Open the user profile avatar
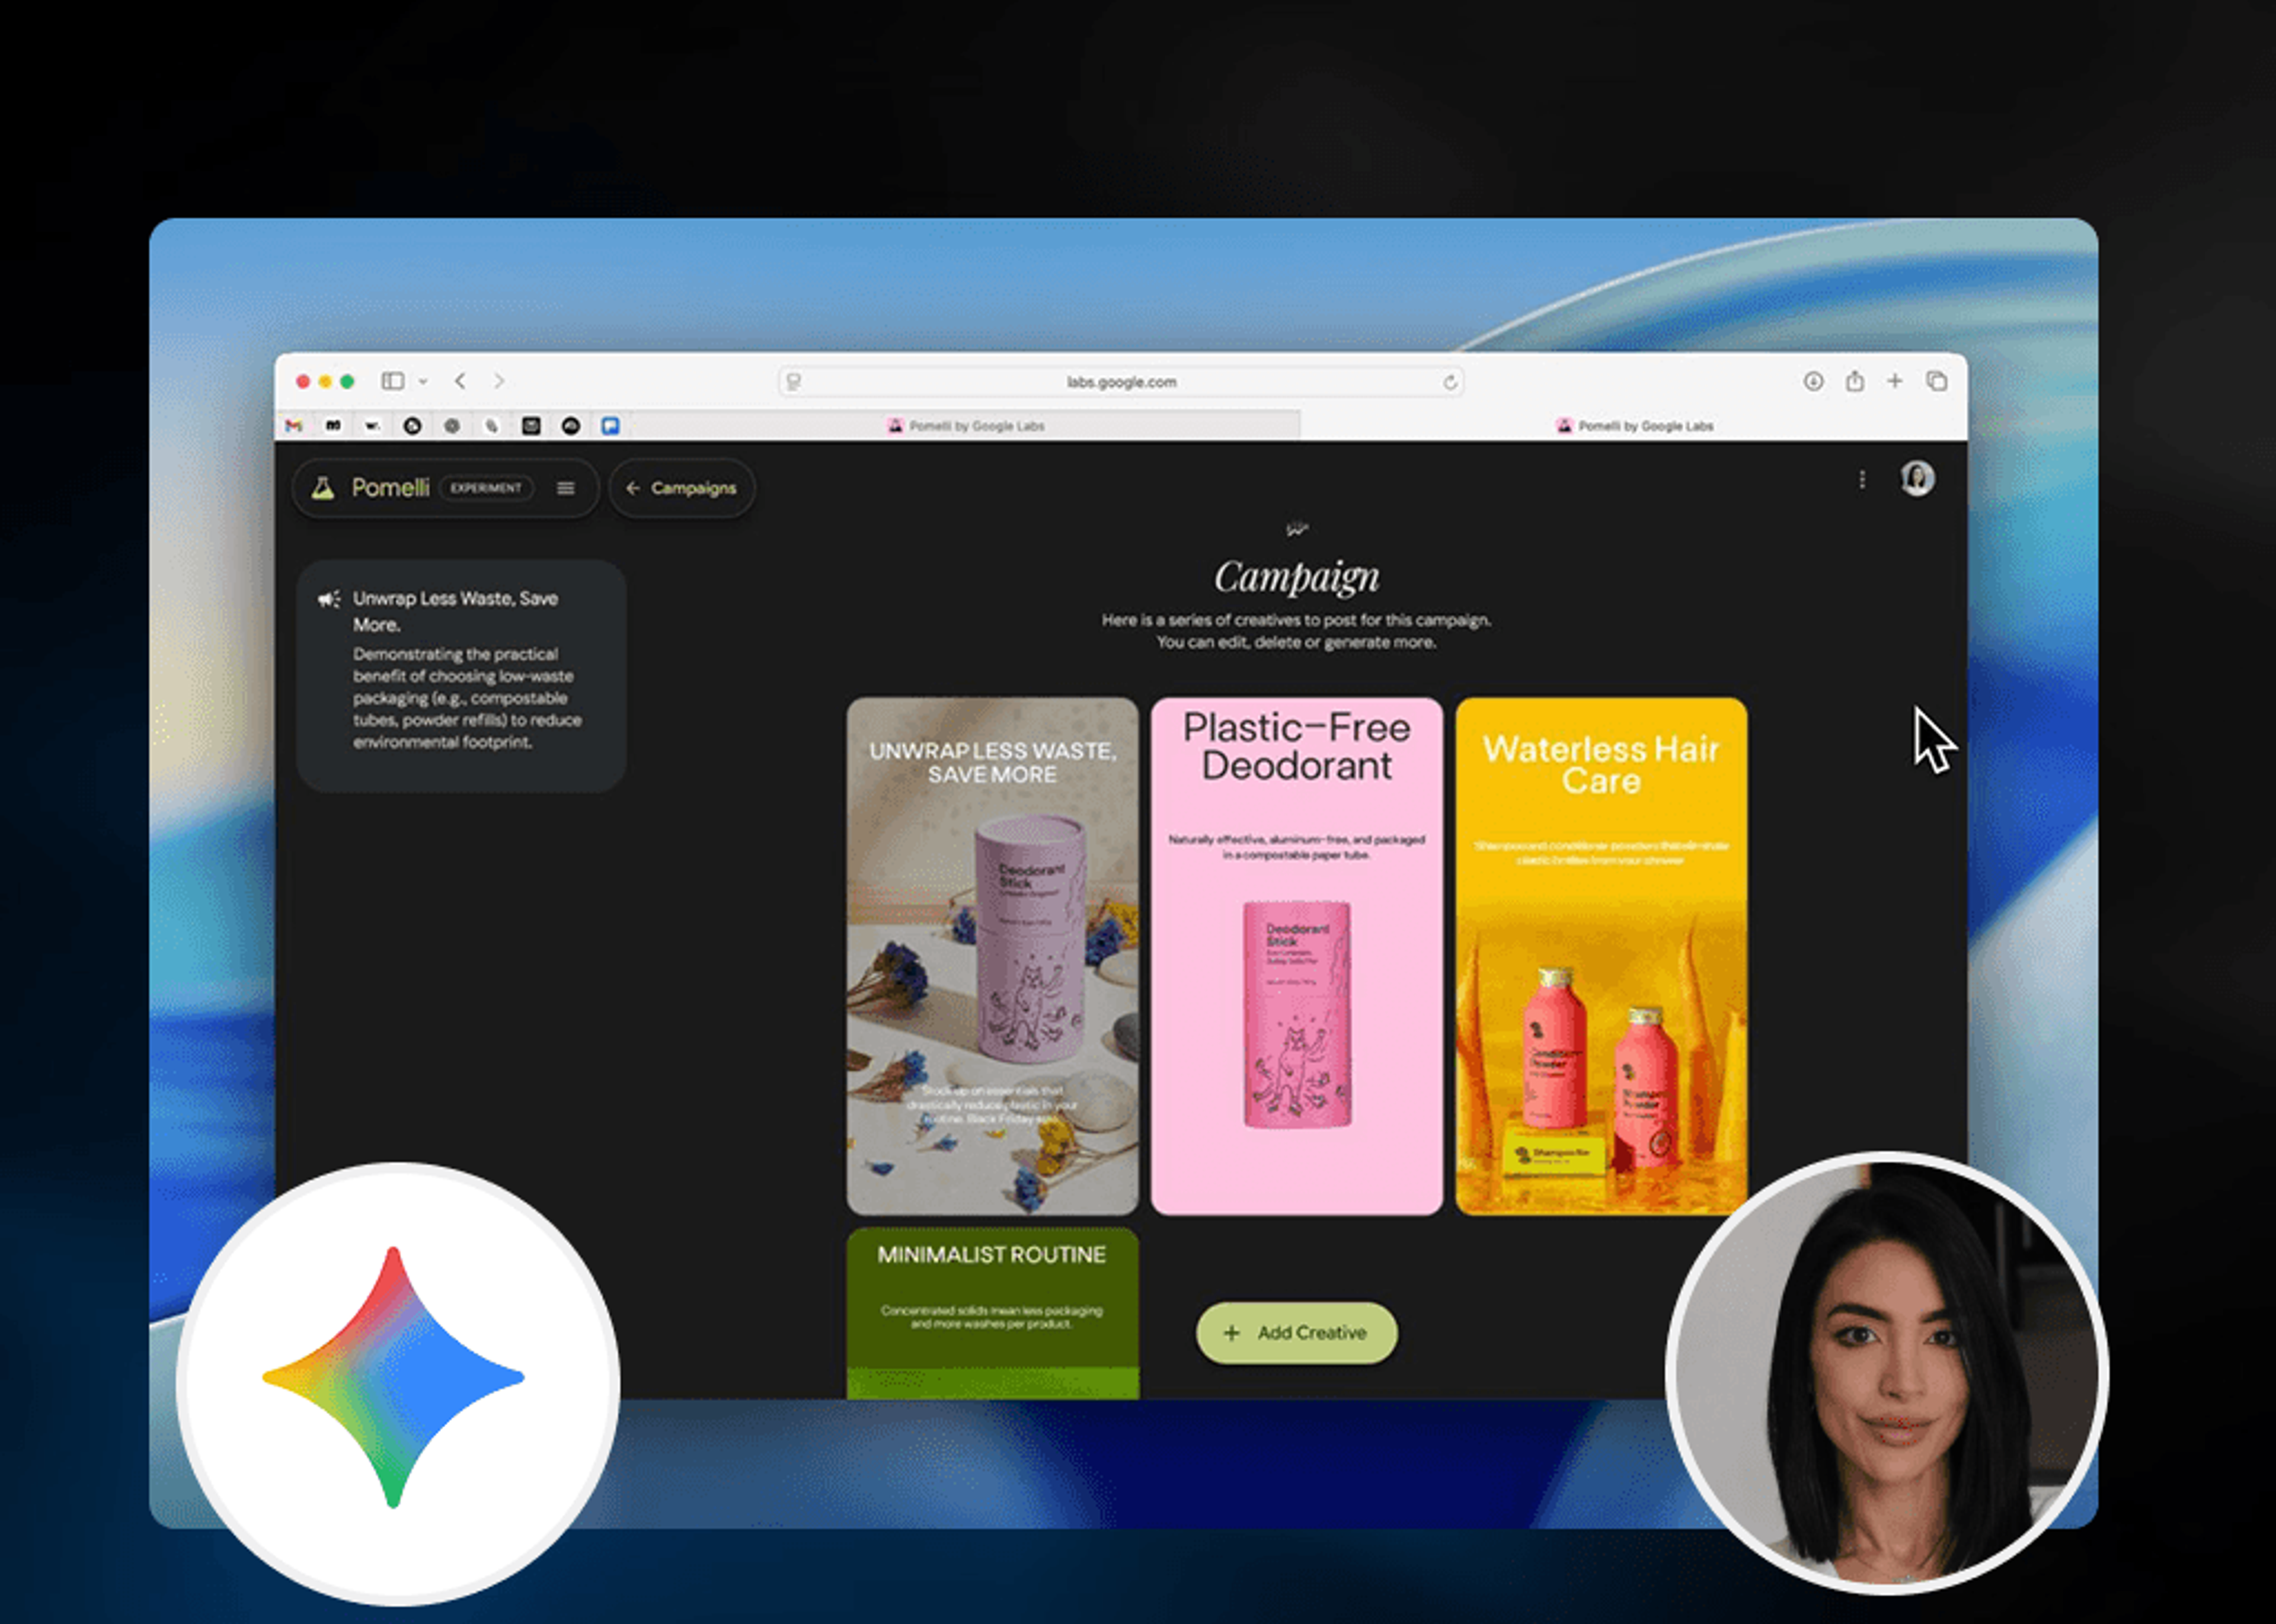This screenshot has height=1624, width=2276. pyautogui.click(x=1917, y=479)
